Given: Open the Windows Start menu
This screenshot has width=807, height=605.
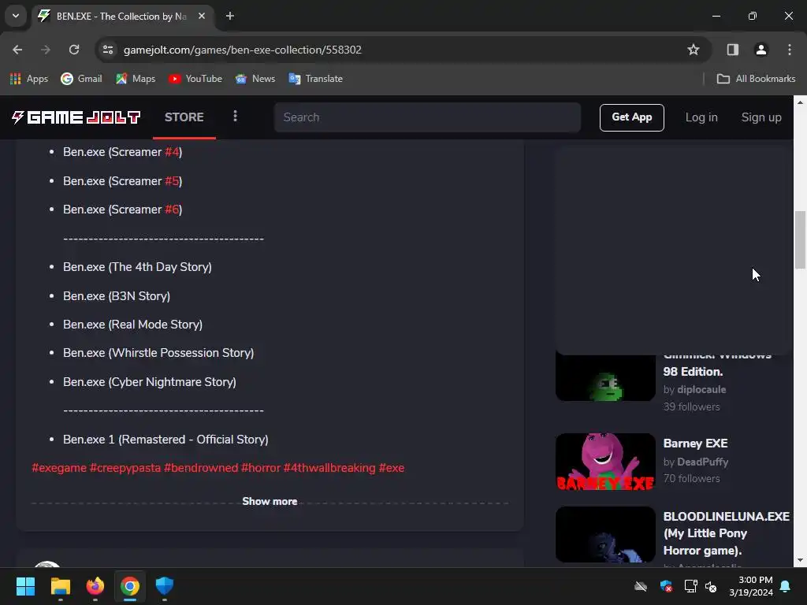Looking at the screenshot, I should pos(25,586).
